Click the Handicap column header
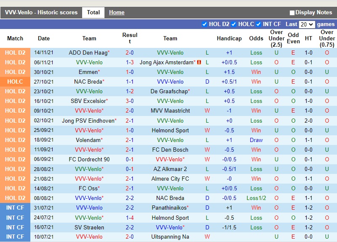 click(x=229, y=38)
